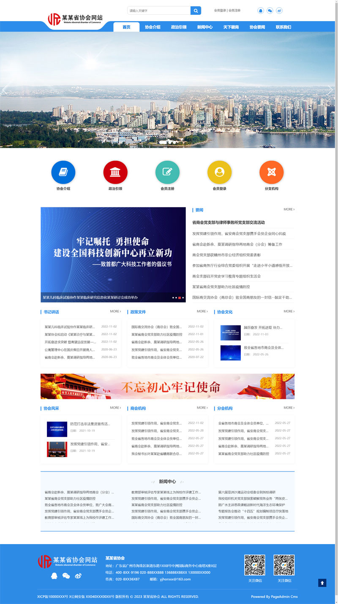
Task: Click the round teal 会员注册 edit icon
Action: pos(167,172)
